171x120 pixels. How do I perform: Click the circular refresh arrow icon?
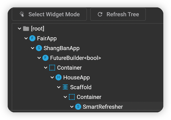(100, 14)
